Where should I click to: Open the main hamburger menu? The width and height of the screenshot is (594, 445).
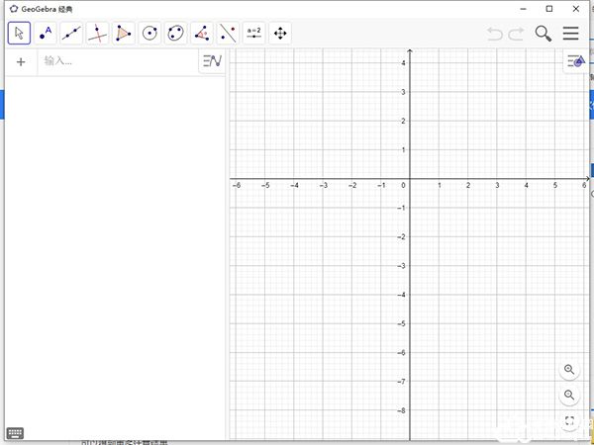click(570, 34)
